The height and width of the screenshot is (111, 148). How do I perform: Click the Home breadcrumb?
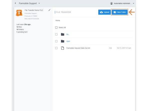(58, 20)
